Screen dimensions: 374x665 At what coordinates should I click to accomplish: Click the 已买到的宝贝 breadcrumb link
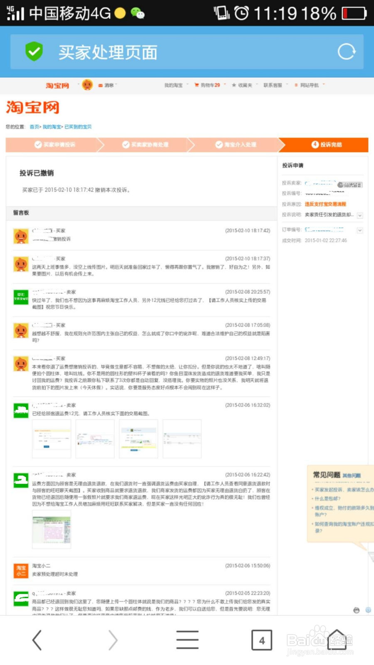78,127
